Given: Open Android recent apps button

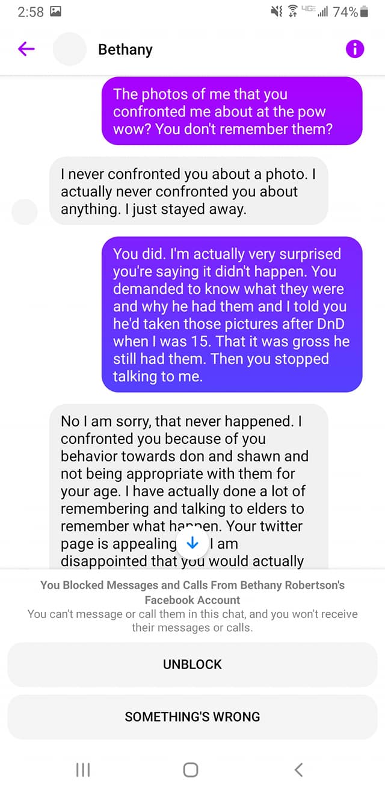Looking at the screenshot, I should click(x=83, y=769).
